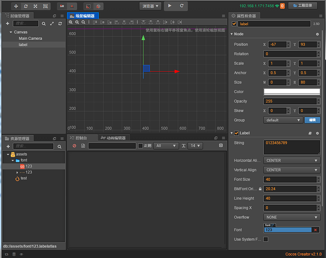Click the clear console icon
The image size is (326, 258).
pos(75,146)
